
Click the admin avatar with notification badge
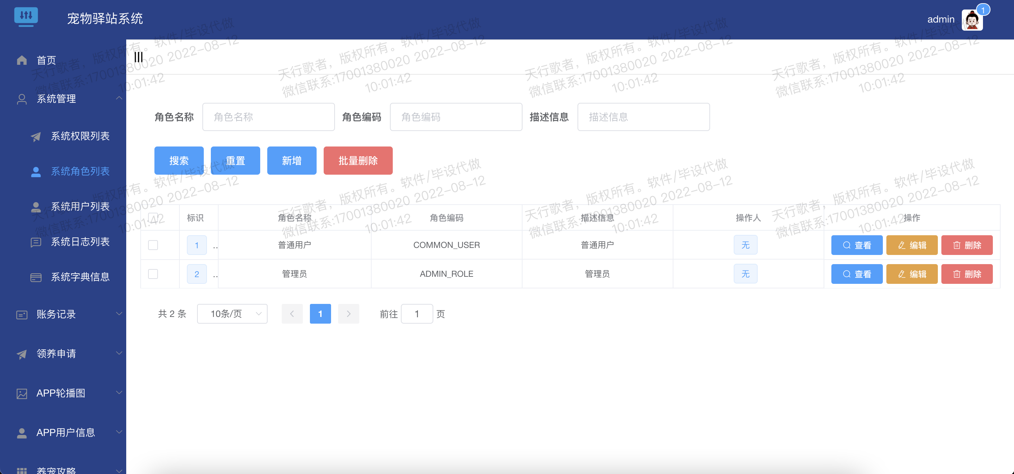tap(972, 20)
